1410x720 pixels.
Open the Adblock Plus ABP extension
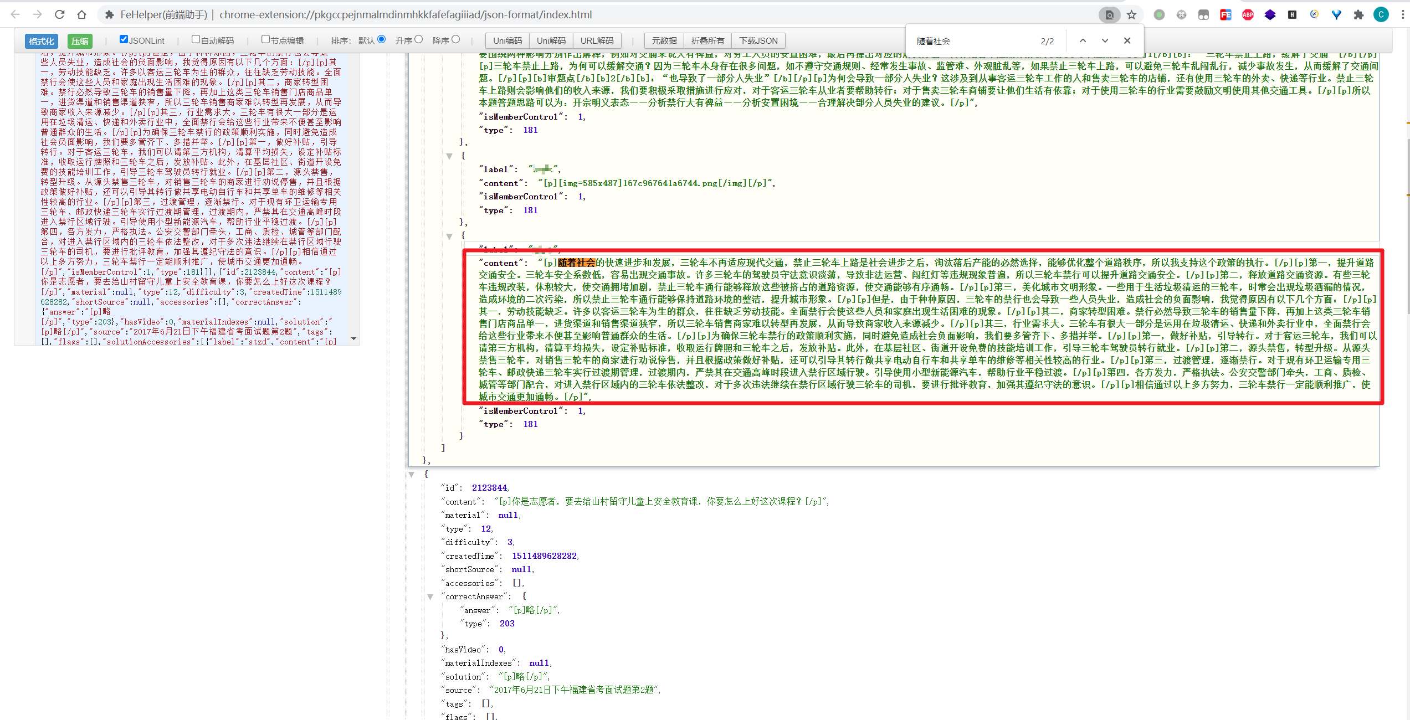(1248, 15)
